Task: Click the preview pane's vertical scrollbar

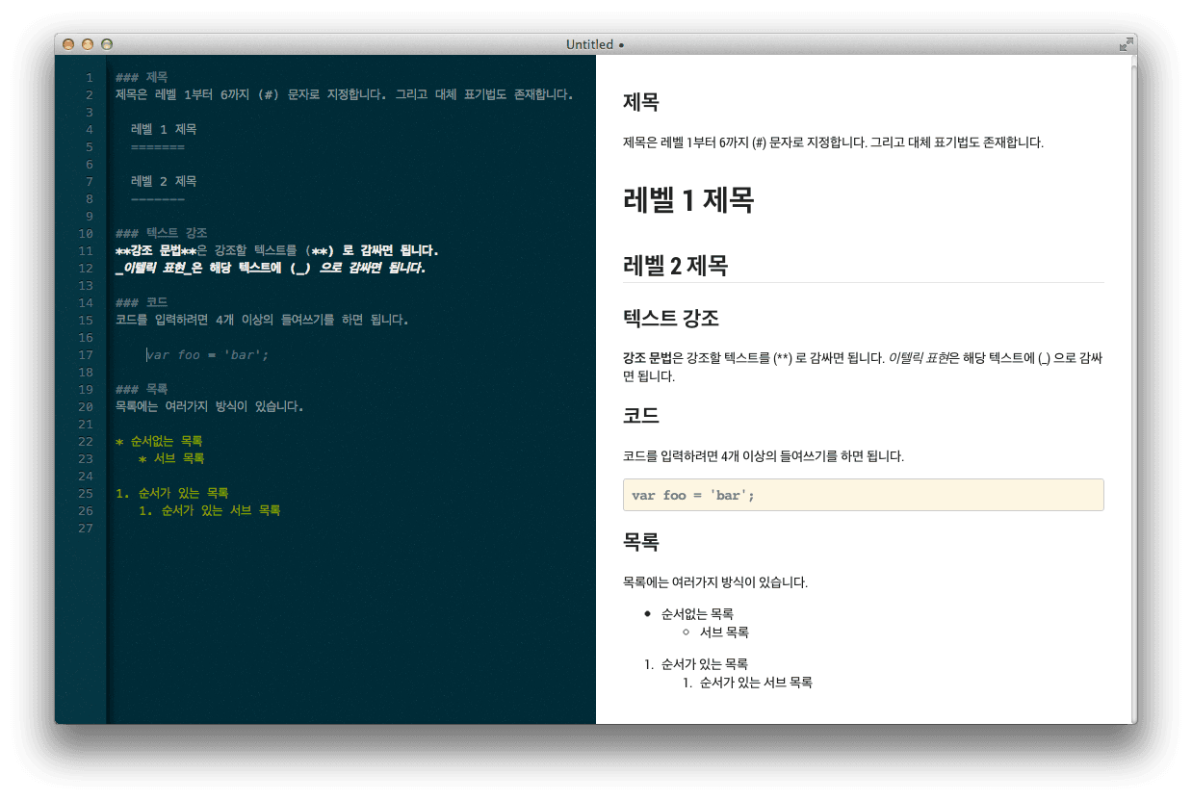Action: click(1132, 385)
